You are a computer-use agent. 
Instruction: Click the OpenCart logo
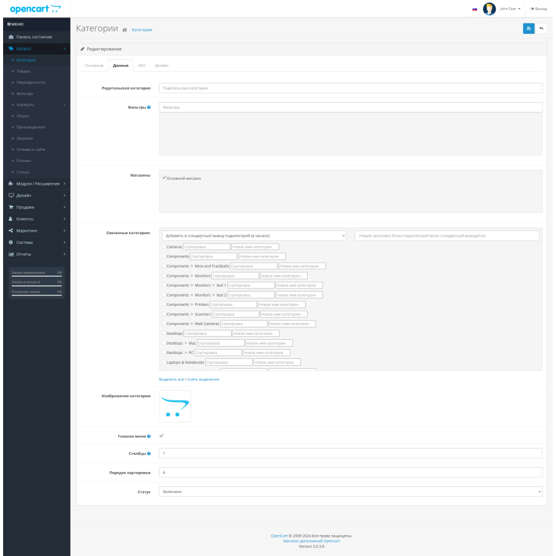point(35,9)
